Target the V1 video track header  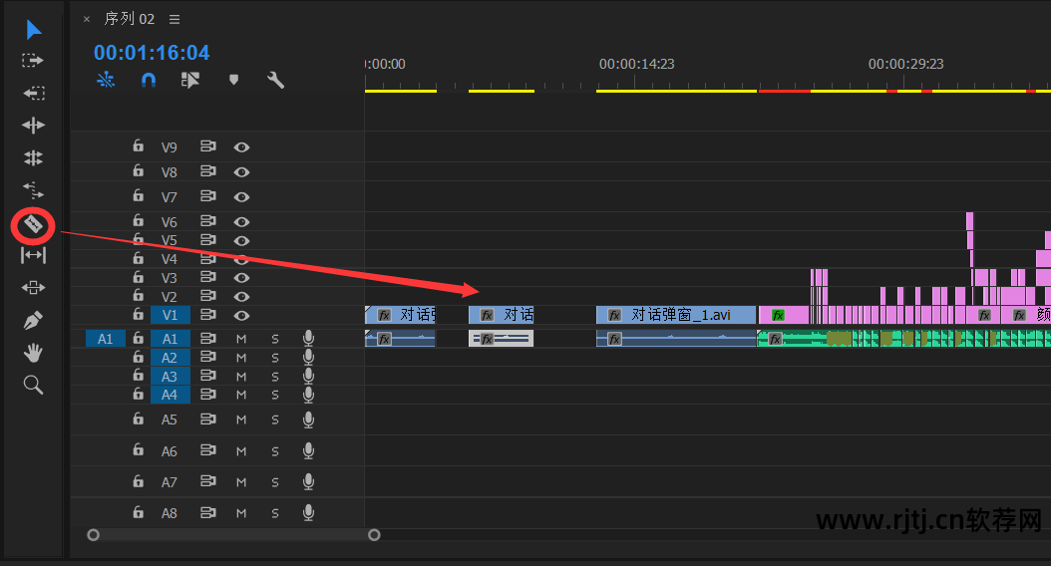point(171,316)
